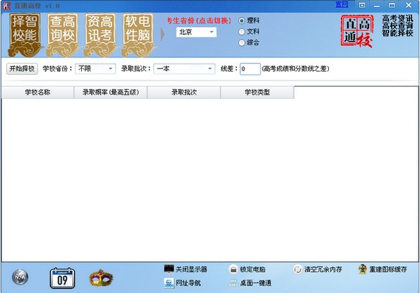This screenshot has height=293, width=420.
Task: Click the 录取批次 table column header
Action: click(x=184, y=93)
